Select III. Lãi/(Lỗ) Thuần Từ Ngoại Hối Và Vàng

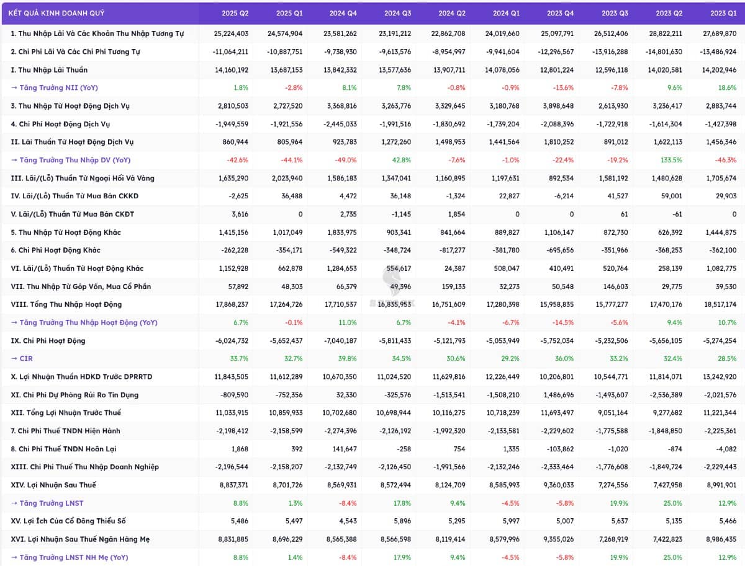coord(83,178)
